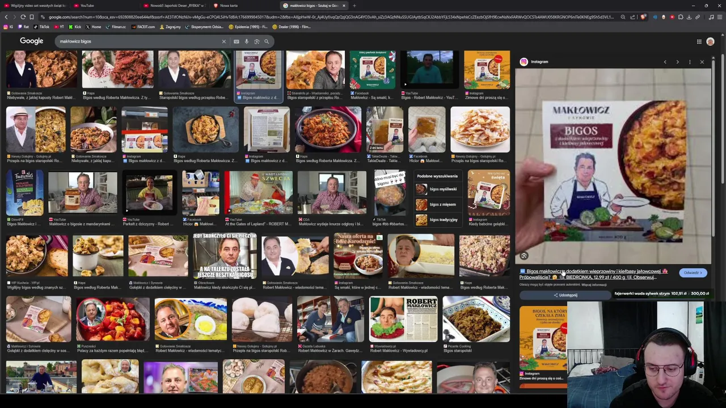Open the Zagraj.my bookmark
726x408 pixels.
click(x=170, y=27)
